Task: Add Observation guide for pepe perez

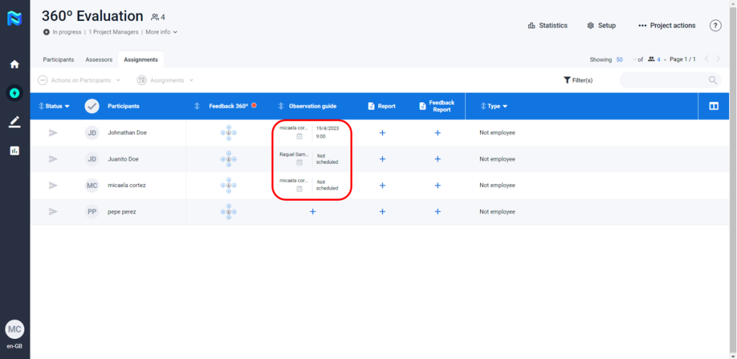Action: tap(312, 212)
